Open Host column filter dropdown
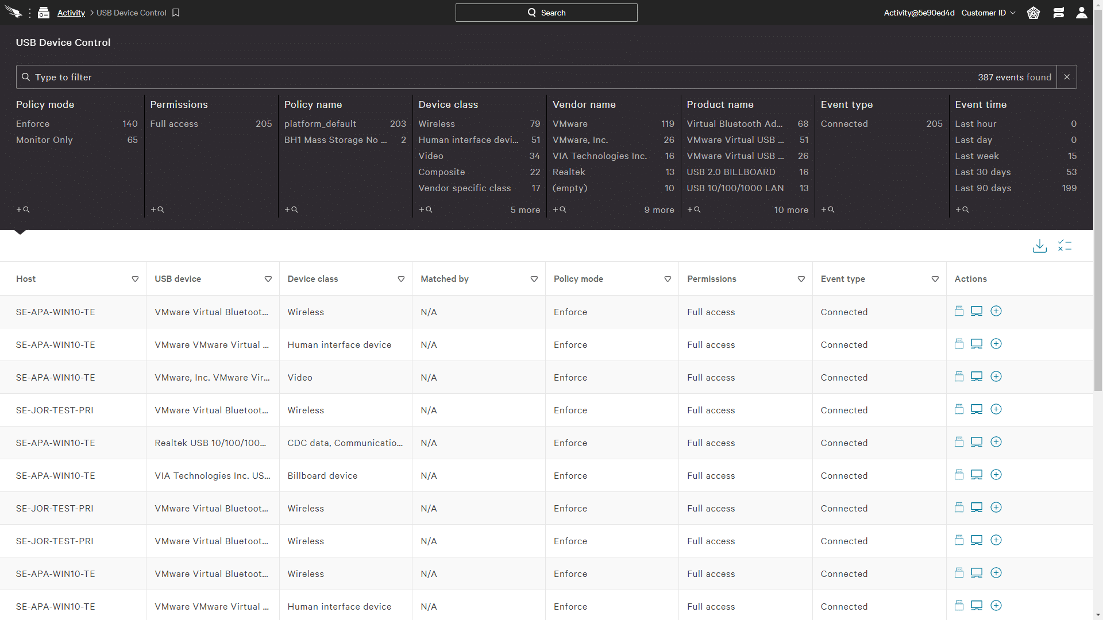The width and height of the screenshot is (1103, 620). 135,279
